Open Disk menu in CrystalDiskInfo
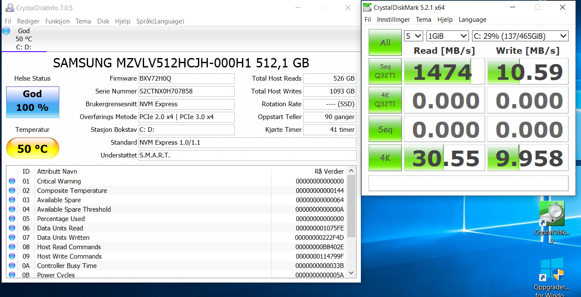 (103, 21)
